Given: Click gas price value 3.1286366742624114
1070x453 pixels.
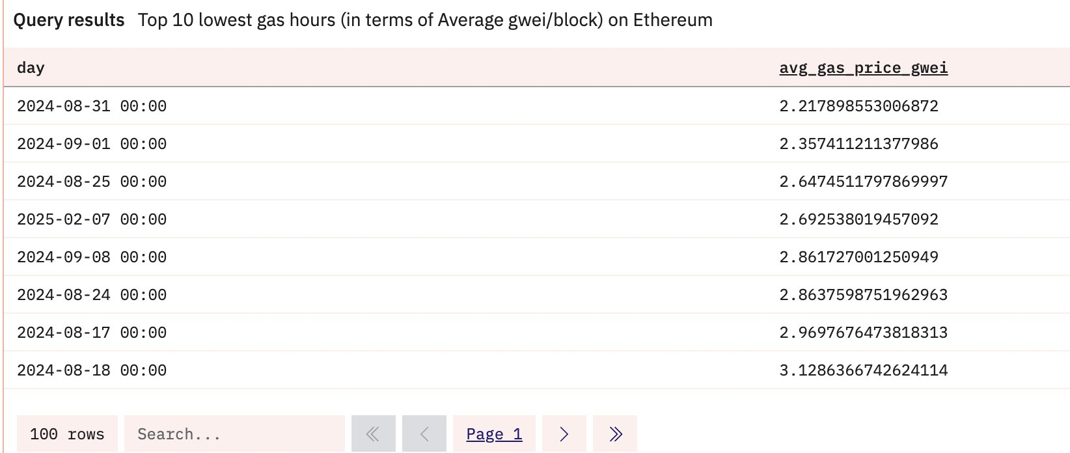Looking at the screenshot, I should pyautogui.click(x=863, y=370).
